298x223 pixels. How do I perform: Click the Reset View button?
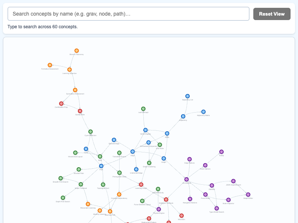[272, 14]
